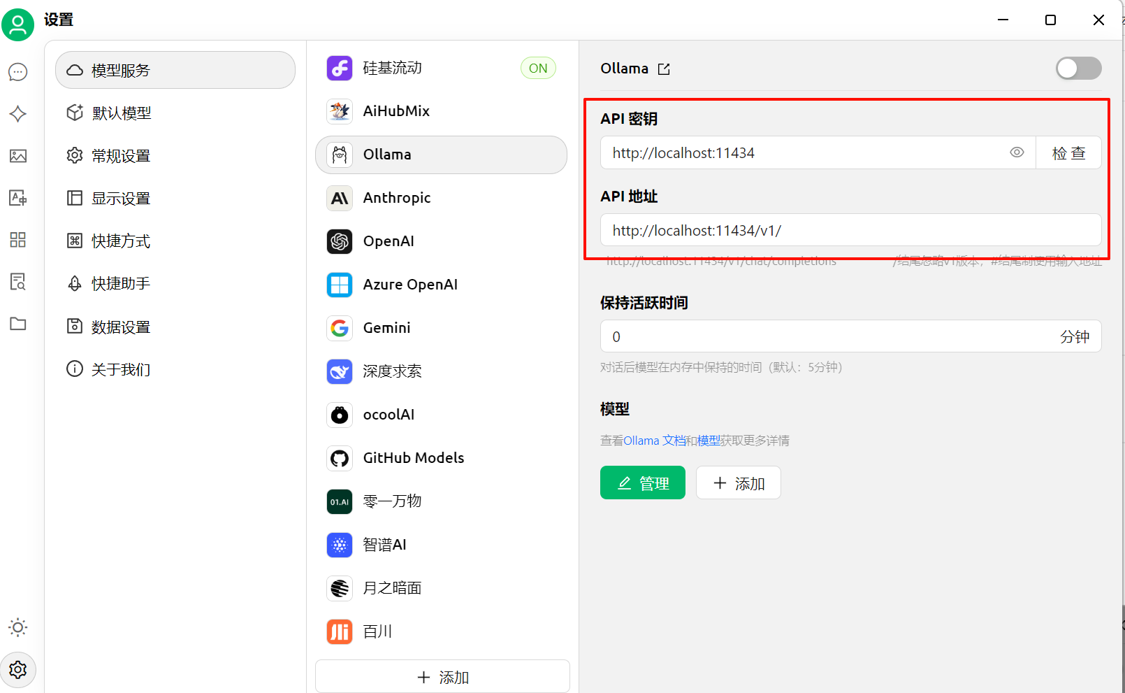Open the chat assistant sidebar icon

pyautogui.click(x=18, y=72)
